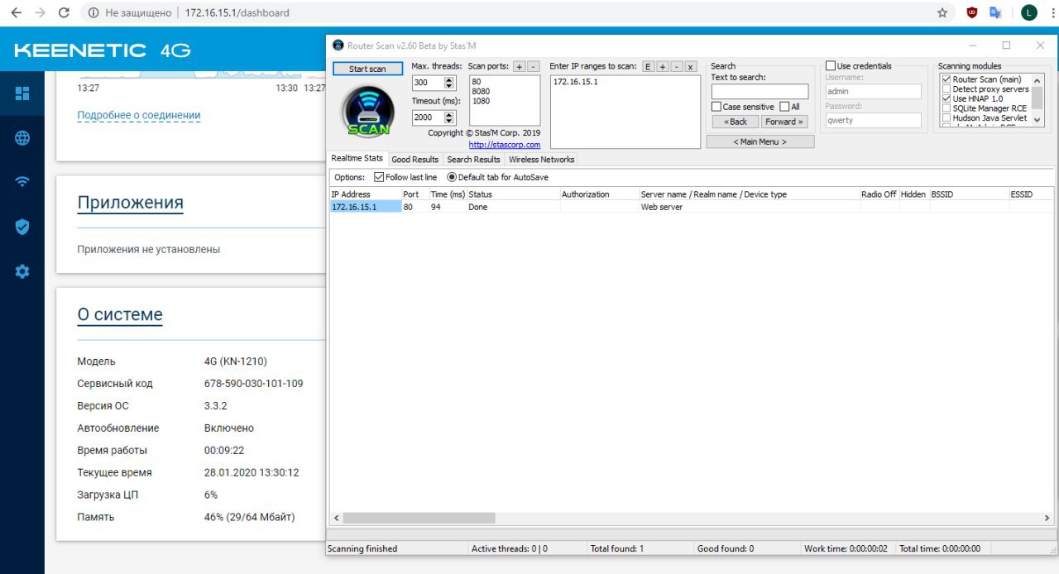Add a scan port with plus button
1059x574 pixels.
pyautogui.click(x=519, y=66)
